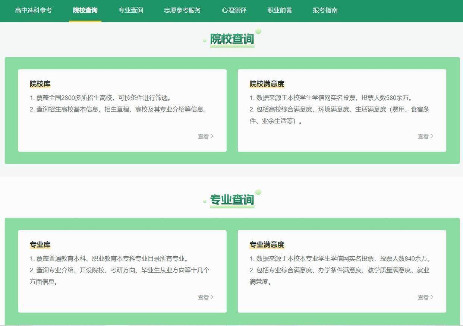Click the 查看 link in 院校库 card
Viewport: 463px width, 326px height.
(204, 136)
